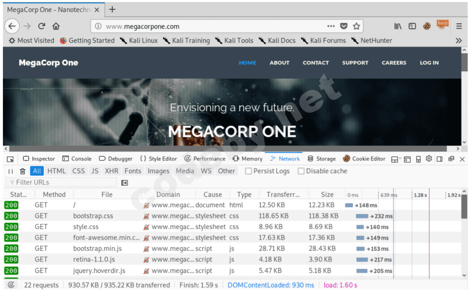Toggle the network details pane icon
Screen dimensions: 470x292
125,183
